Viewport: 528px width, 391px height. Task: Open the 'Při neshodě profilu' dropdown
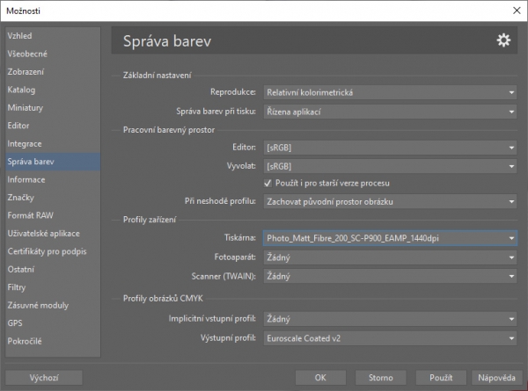pos(390,202)
